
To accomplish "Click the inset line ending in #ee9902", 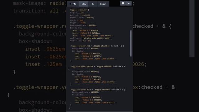I will pyautogui.click(x=95, y=82).
